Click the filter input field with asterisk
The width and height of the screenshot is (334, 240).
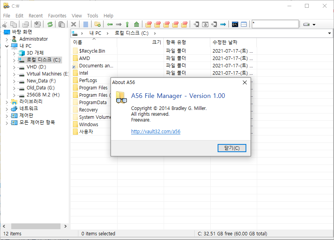pyautogui.click(x=275, y=24)
